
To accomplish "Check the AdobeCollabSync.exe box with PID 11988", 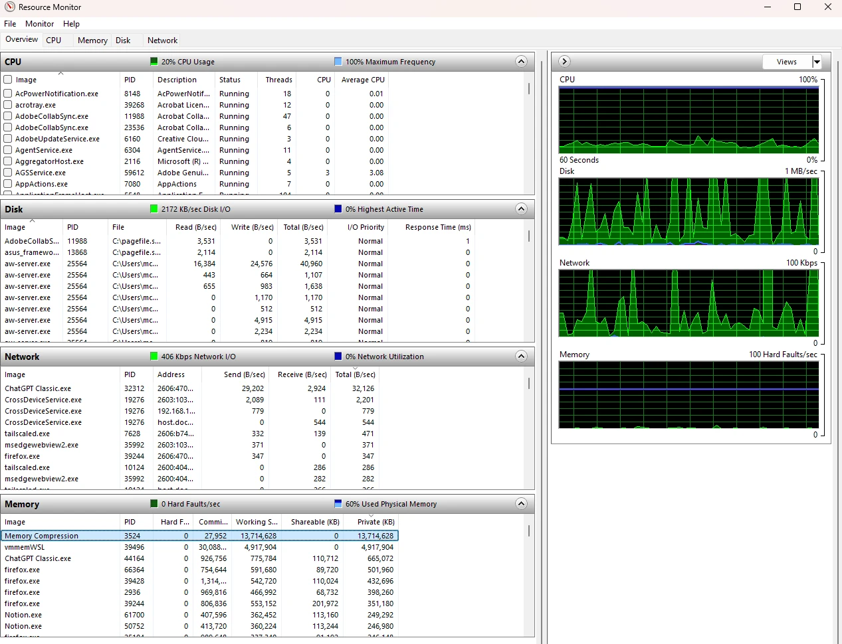I will tap(8, 116).
